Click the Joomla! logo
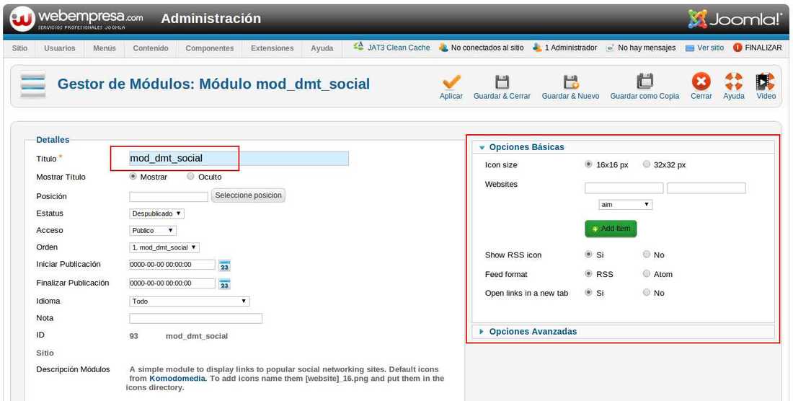Viewport: 793px width, 401px height. [735, 19]
